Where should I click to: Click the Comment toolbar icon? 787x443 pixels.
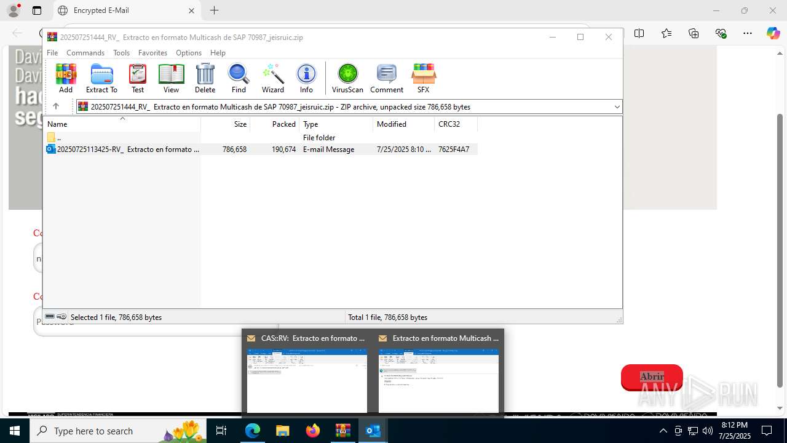[x=387, y=78]
